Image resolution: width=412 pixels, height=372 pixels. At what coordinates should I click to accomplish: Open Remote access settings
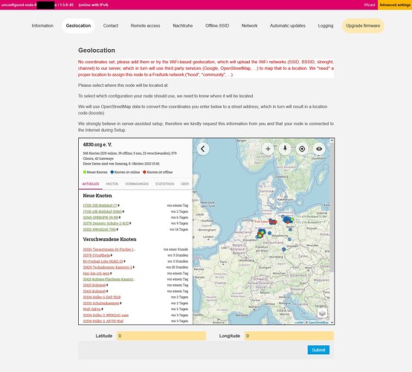click(x=145, y=26)
